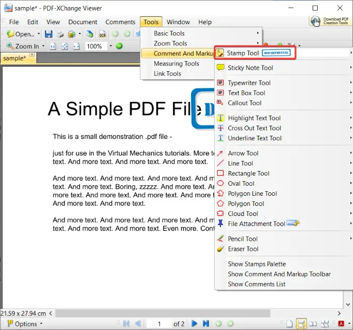Switch to facing pages layout icon
This screenshot has width=353, height=330.
point(313,324)
